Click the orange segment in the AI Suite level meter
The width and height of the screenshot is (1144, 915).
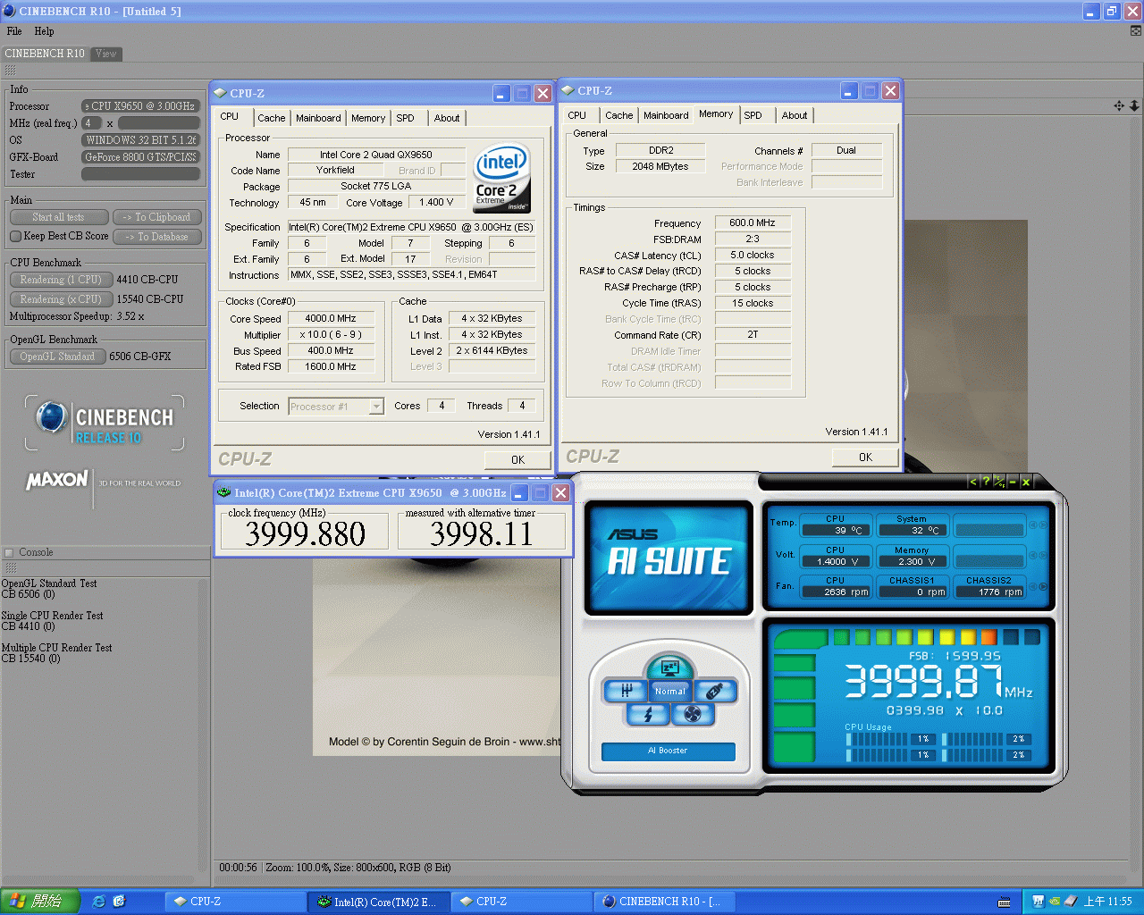(988, 637)
